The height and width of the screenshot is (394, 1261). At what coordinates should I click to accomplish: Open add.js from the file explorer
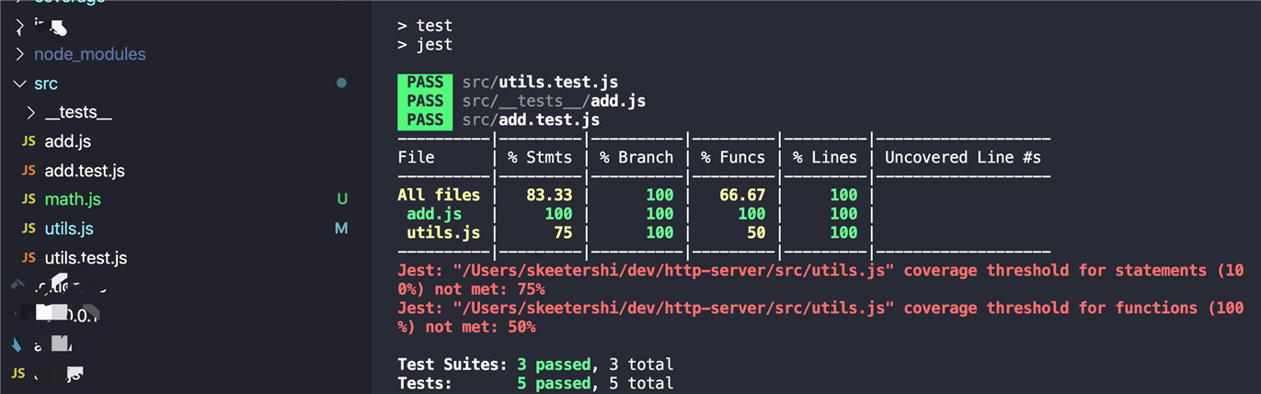coord(68,141)
